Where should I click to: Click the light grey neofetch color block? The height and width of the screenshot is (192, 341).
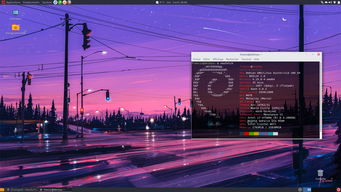coord(275,134)
